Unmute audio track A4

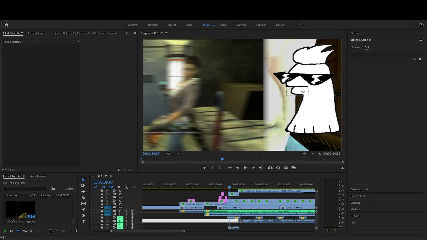coord(120,218)
